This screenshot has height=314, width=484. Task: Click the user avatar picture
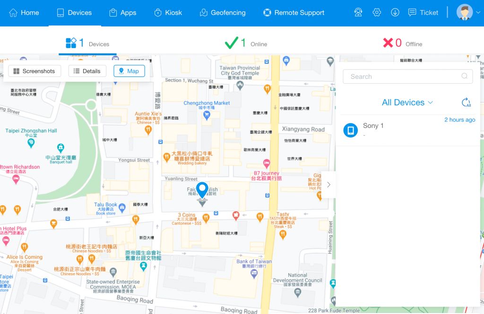(465, 12)
